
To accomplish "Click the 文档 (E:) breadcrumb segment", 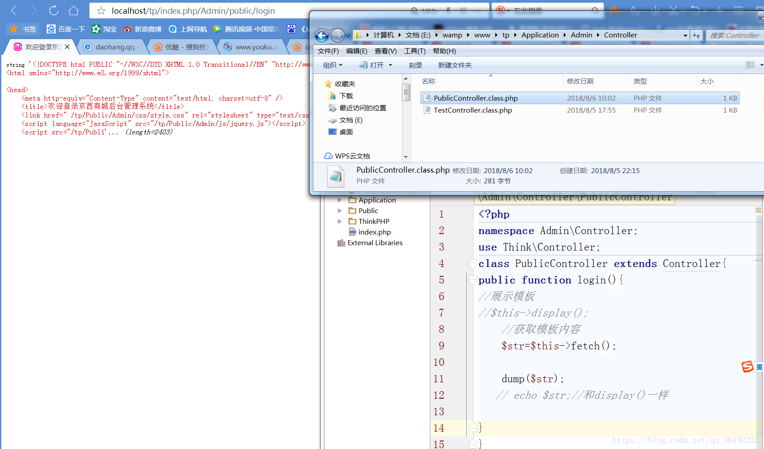I will pyautogui.click(x=418, y=35).
